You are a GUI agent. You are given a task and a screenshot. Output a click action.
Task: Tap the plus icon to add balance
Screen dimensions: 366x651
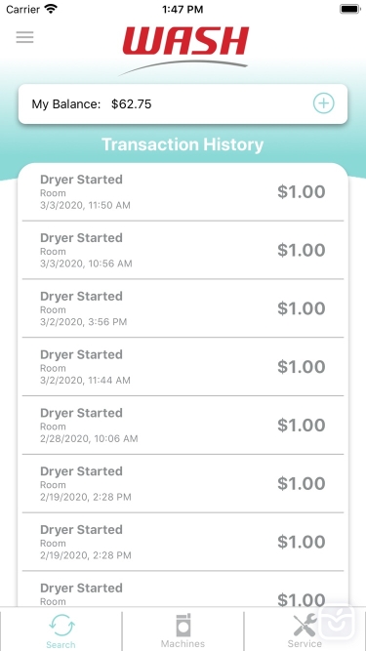[x=323, y=103]
